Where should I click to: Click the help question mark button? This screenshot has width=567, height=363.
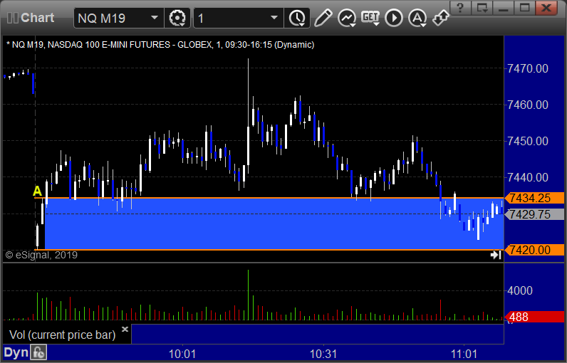[x=460, y=8]
